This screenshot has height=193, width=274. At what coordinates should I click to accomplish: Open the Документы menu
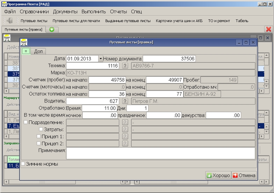click(65, 12)
